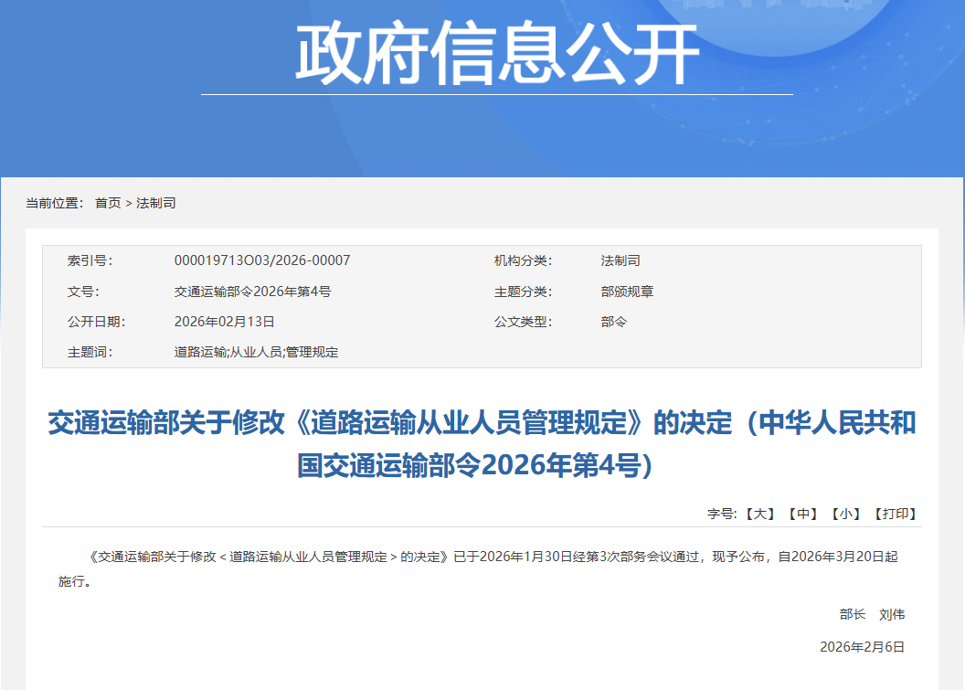
Task: Click the signature 部长 刘伟
Action: point(872,614)
